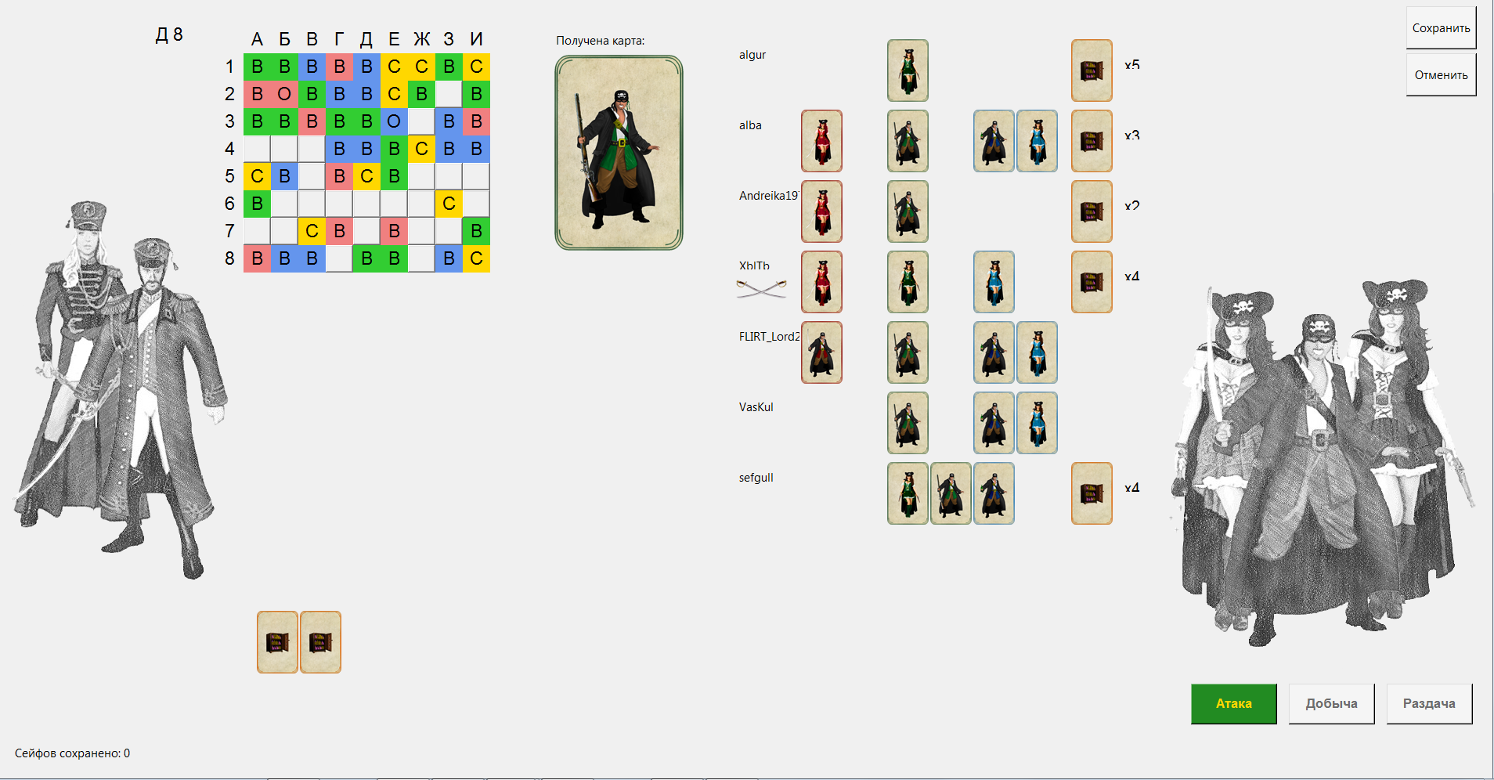Click crossed sabers icon under XhITb
Image resolution: width=1494 pixels, height=780 pixels.
[x=761, y=289]
